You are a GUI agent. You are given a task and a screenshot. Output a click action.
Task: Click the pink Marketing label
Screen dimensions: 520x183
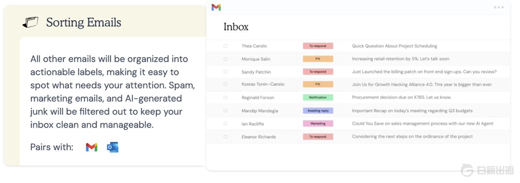coord(318,124)
